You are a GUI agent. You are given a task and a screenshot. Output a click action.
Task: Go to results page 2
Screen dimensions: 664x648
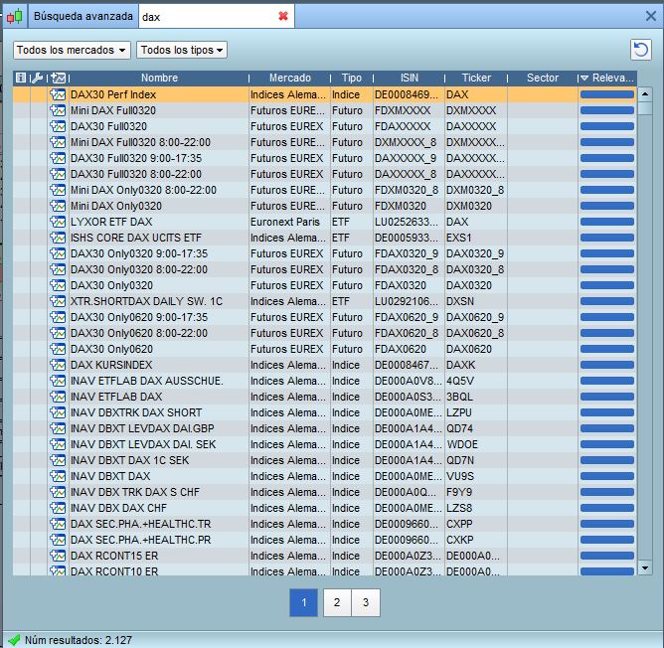coord(337,602)
